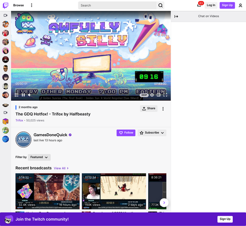Open the GamesDoneQuick channel name link
The height and width of the screenshot is (226, 246).
tap(50, 135)
